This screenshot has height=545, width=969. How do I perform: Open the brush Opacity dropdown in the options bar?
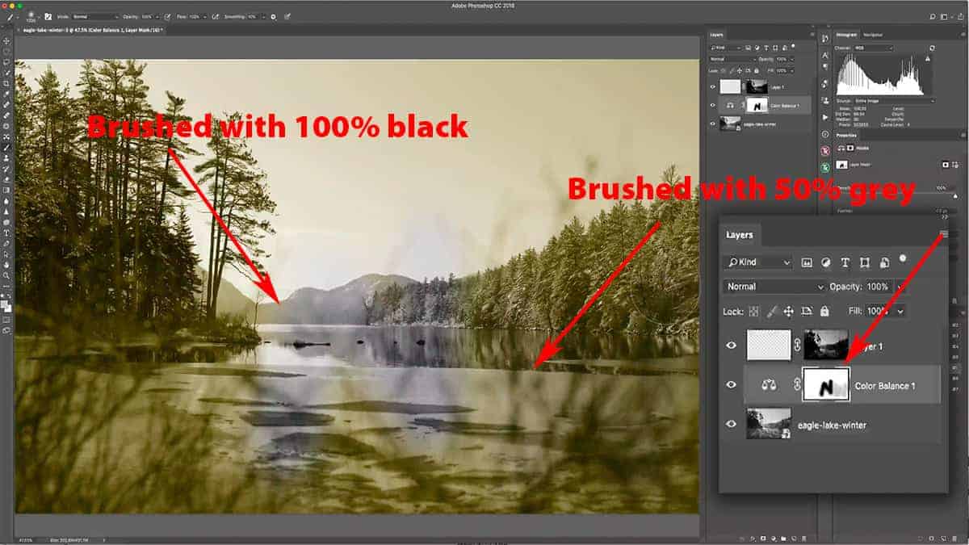point(157,17)
